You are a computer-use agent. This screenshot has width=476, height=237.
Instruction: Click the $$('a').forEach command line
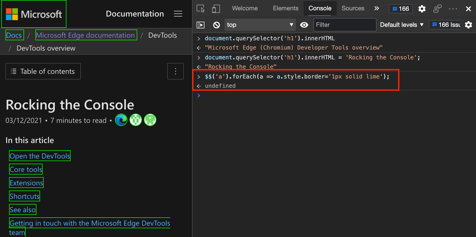tap(297, 76)
